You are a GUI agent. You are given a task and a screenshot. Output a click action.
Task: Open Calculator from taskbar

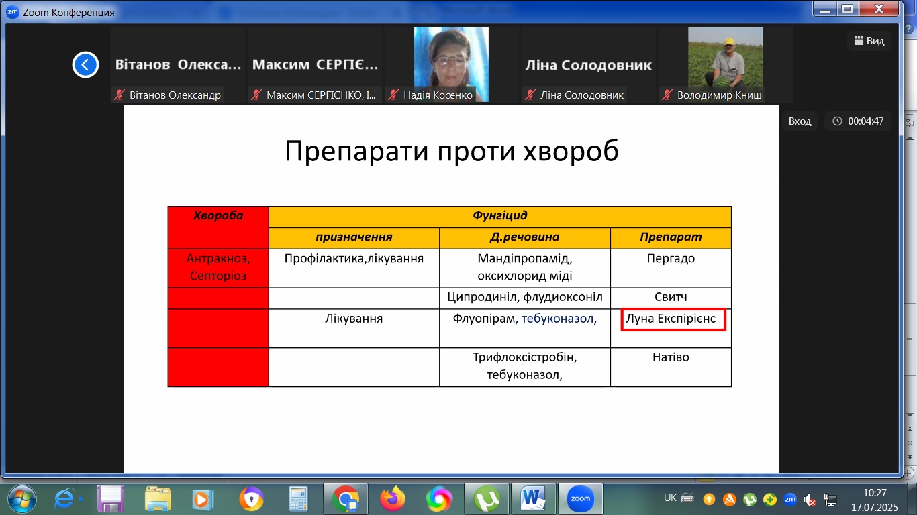[x=298, y=499]
